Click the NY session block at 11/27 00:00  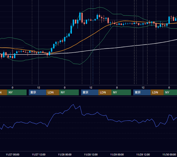tap(17, 92)
